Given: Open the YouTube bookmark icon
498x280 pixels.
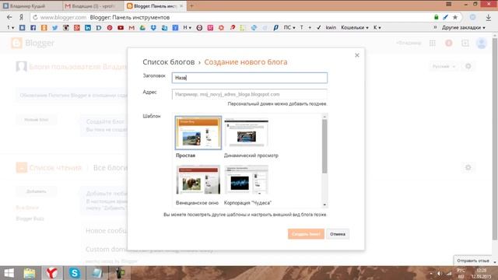Looking at the screenshot, I should click(121, 28).
